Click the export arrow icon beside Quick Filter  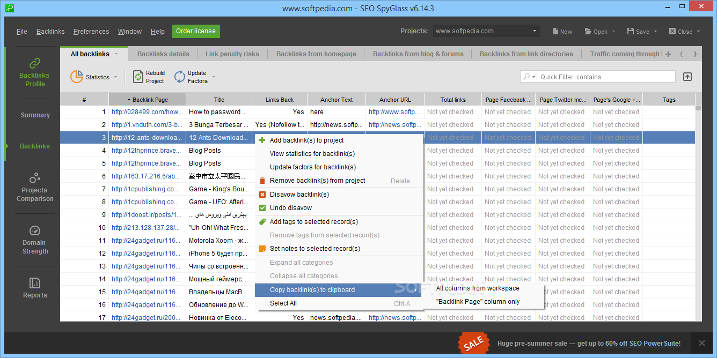687,77
